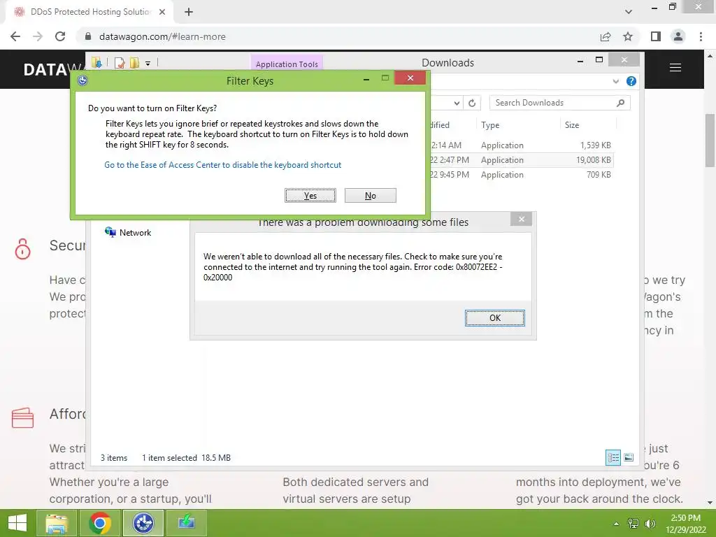Open Chrome three-dot menu
Image resolution: width=716 pixels, height=537 pixels.
[701, 36]
